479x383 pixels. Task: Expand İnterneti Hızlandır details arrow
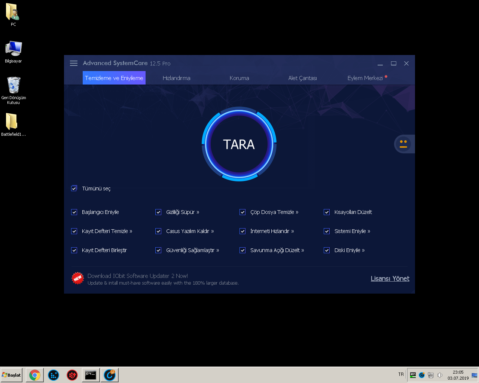click(x=293, y=232)
